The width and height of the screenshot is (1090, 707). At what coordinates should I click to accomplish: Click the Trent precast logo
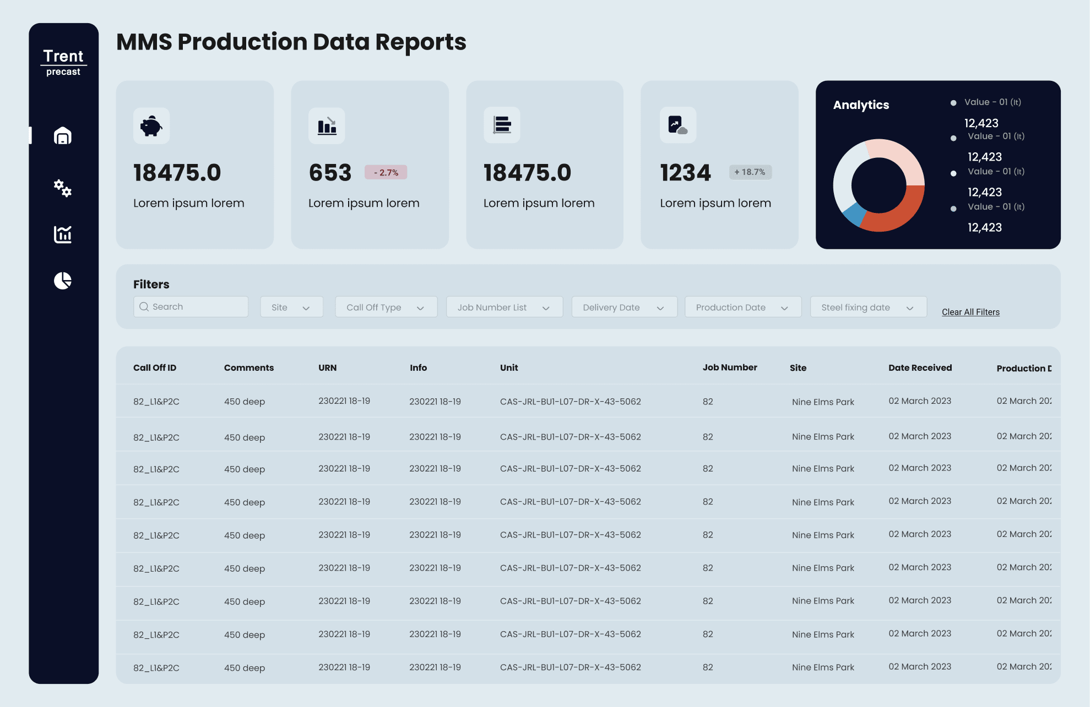63,62
